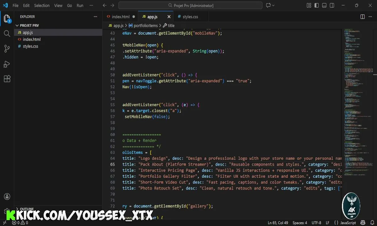Go forward with the navigation arrow
Image resolution: width=377 pixels, height=226 pixels.
pos(112,5)
